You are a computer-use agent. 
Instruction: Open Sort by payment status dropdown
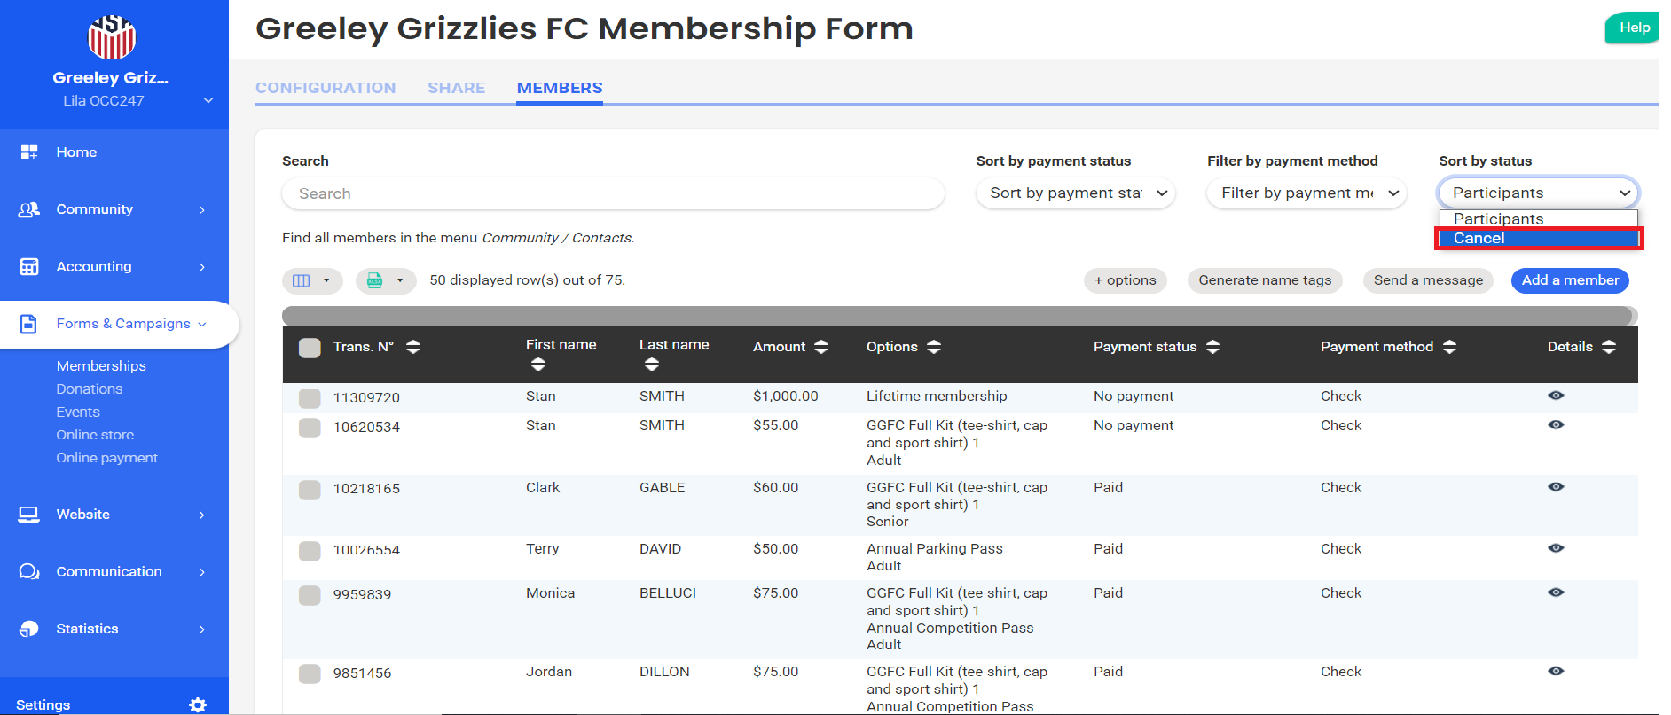click(x=1075, y=192)
